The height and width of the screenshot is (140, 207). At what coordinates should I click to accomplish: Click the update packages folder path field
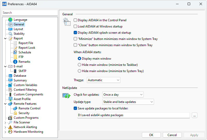click(x=133, y=115)
